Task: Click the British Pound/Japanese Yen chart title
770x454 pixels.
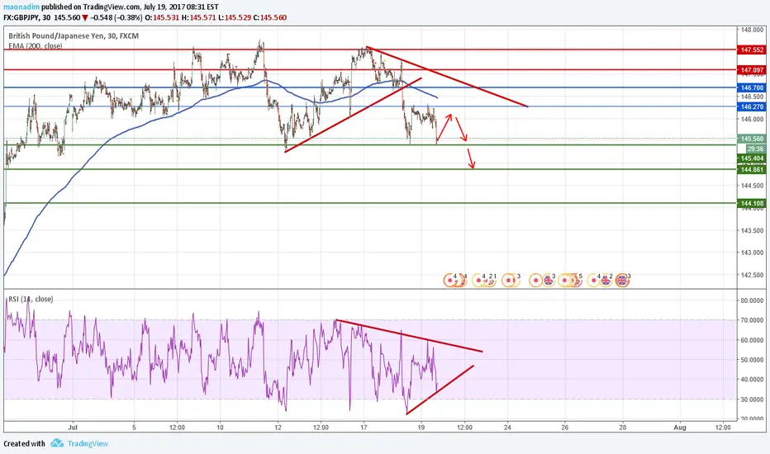Action: click(74, 35)
